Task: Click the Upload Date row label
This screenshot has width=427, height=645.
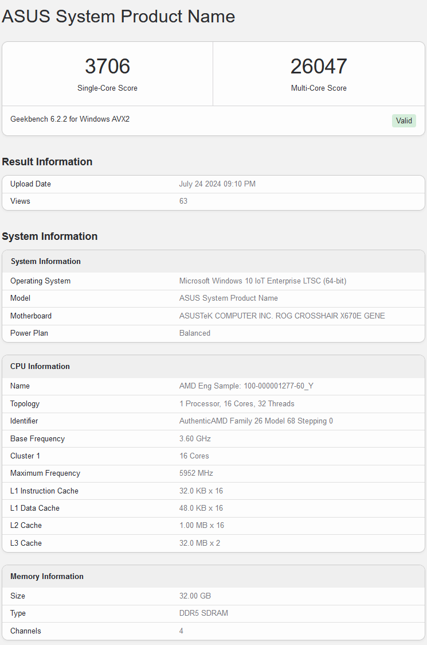Action: coord(30,184)
